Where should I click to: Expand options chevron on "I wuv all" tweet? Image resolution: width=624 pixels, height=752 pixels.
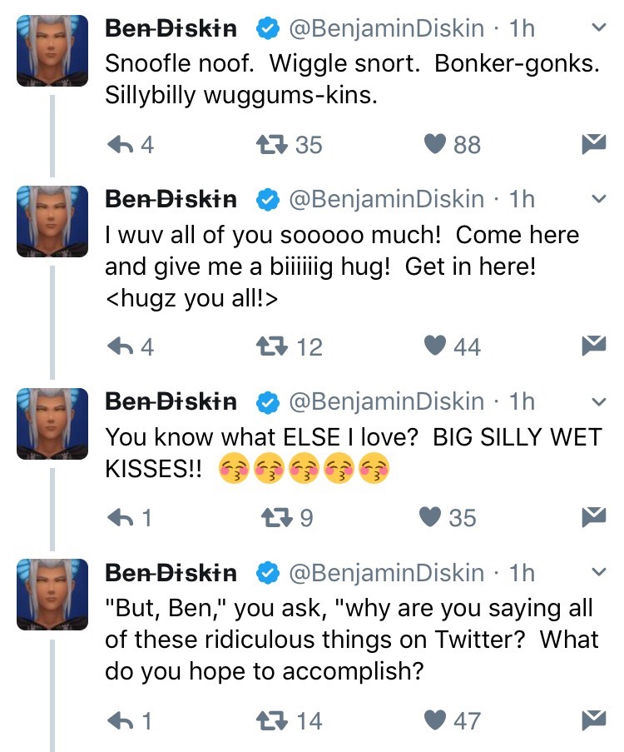(x=597, y=200)
